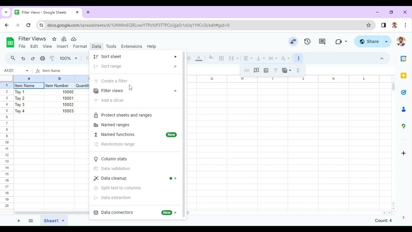Image resolution: width=412 pixels, height=232 pixels.
Task: Open Google Tasks side panel icon
Action: point(403,92)
